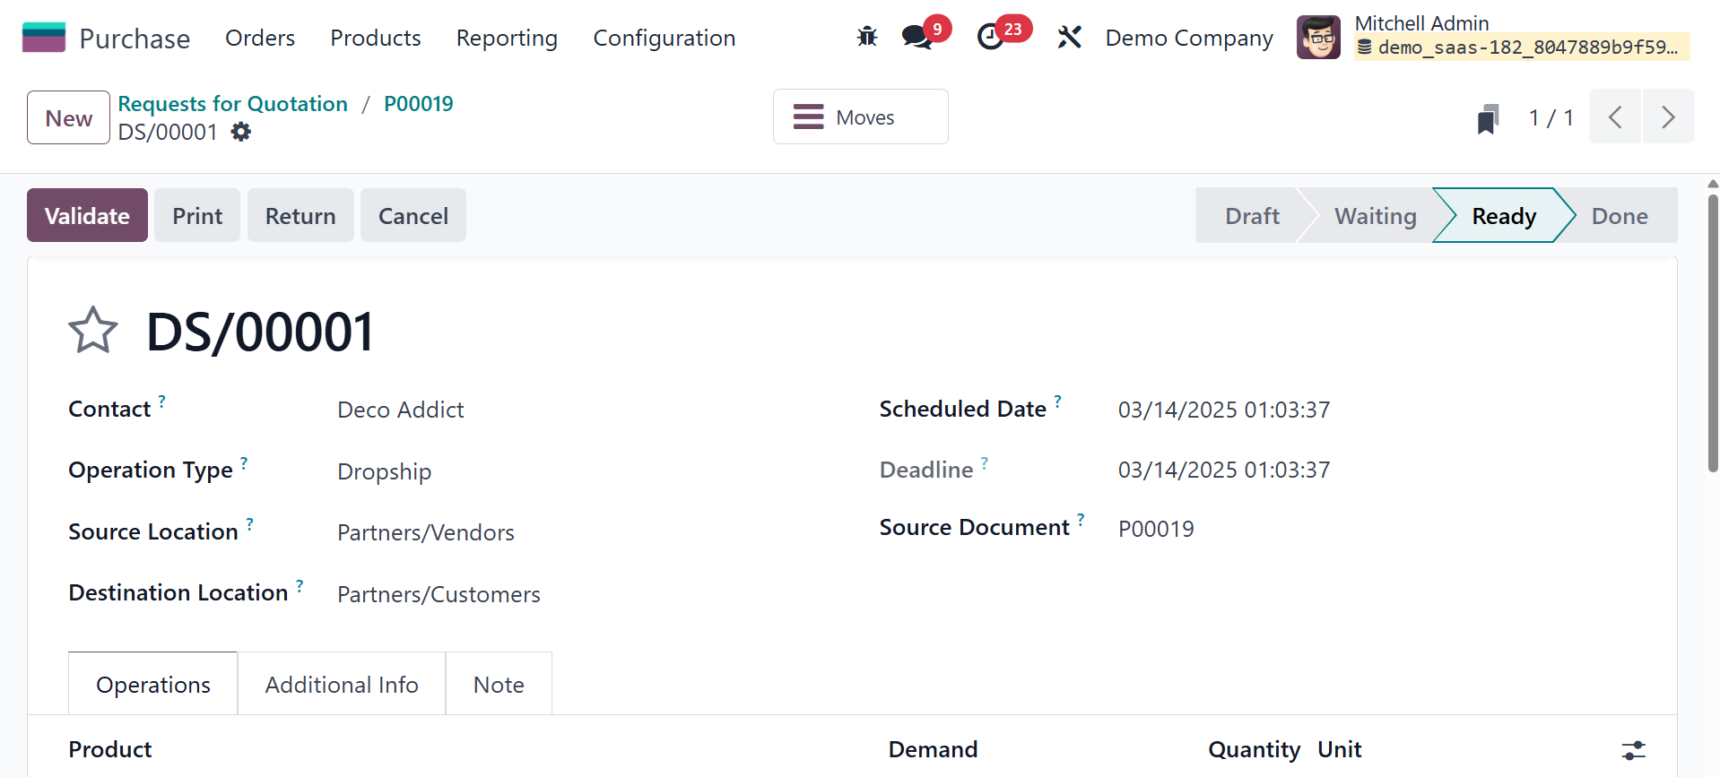This screenshot has height=777, width=1720.
Task: Follow the Requests for Quotation breadcrumb link
Action: click(x=232, y=104)
